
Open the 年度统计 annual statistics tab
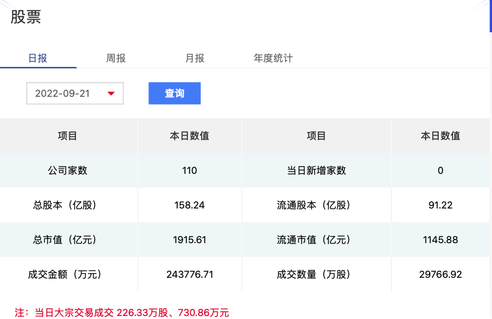point(273,58)
